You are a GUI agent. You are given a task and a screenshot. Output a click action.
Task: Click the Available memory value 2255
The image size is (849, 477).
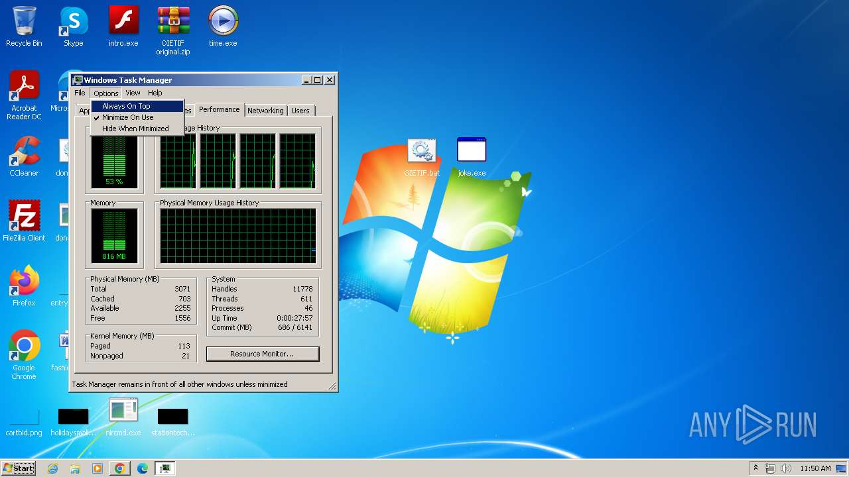pyautogui.click(x=182, y=309)
